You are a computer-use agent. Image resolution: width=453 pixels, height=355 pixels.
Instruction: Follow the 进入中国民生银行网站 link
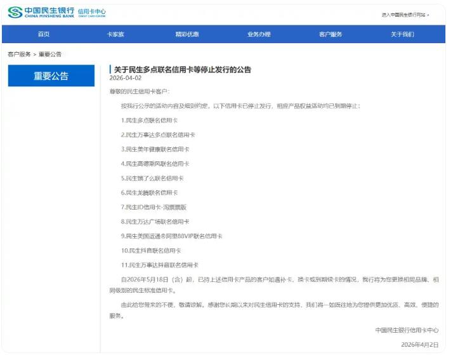(405, 15)
